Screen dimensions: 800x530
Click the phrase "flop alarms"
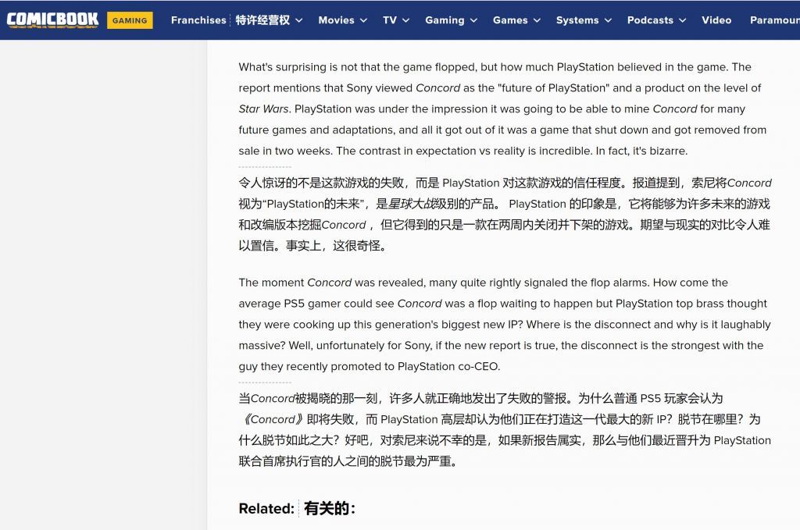click(x=620, y=283)
